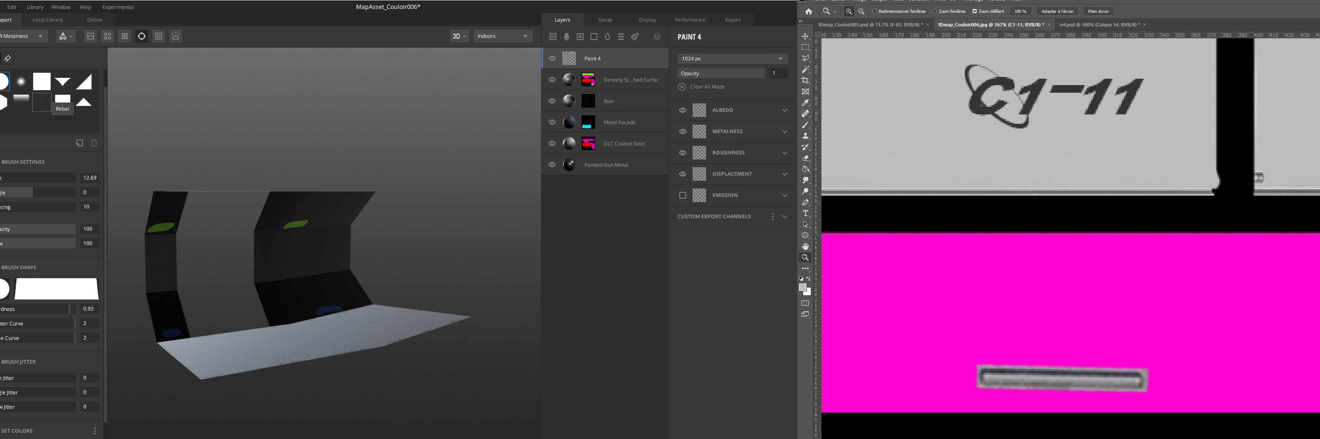Open the 3D view mode dropdown
Screen dimensions: 1320x439
click(459, 36)
